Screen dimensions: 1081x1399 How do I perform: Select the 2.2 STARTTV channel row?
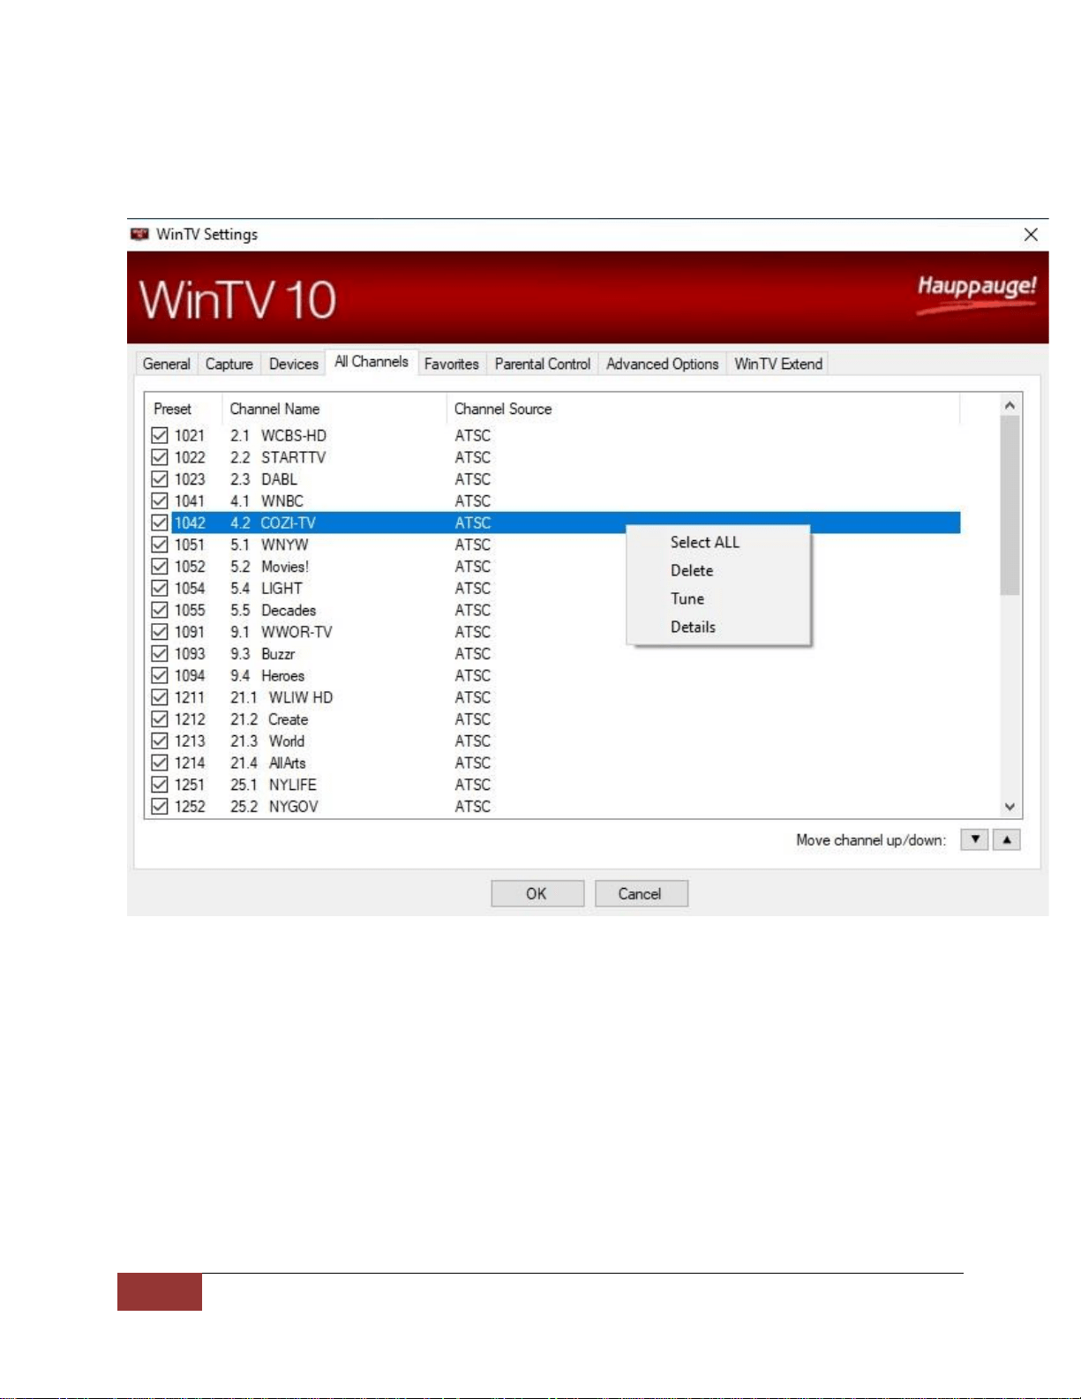(553, 457)
